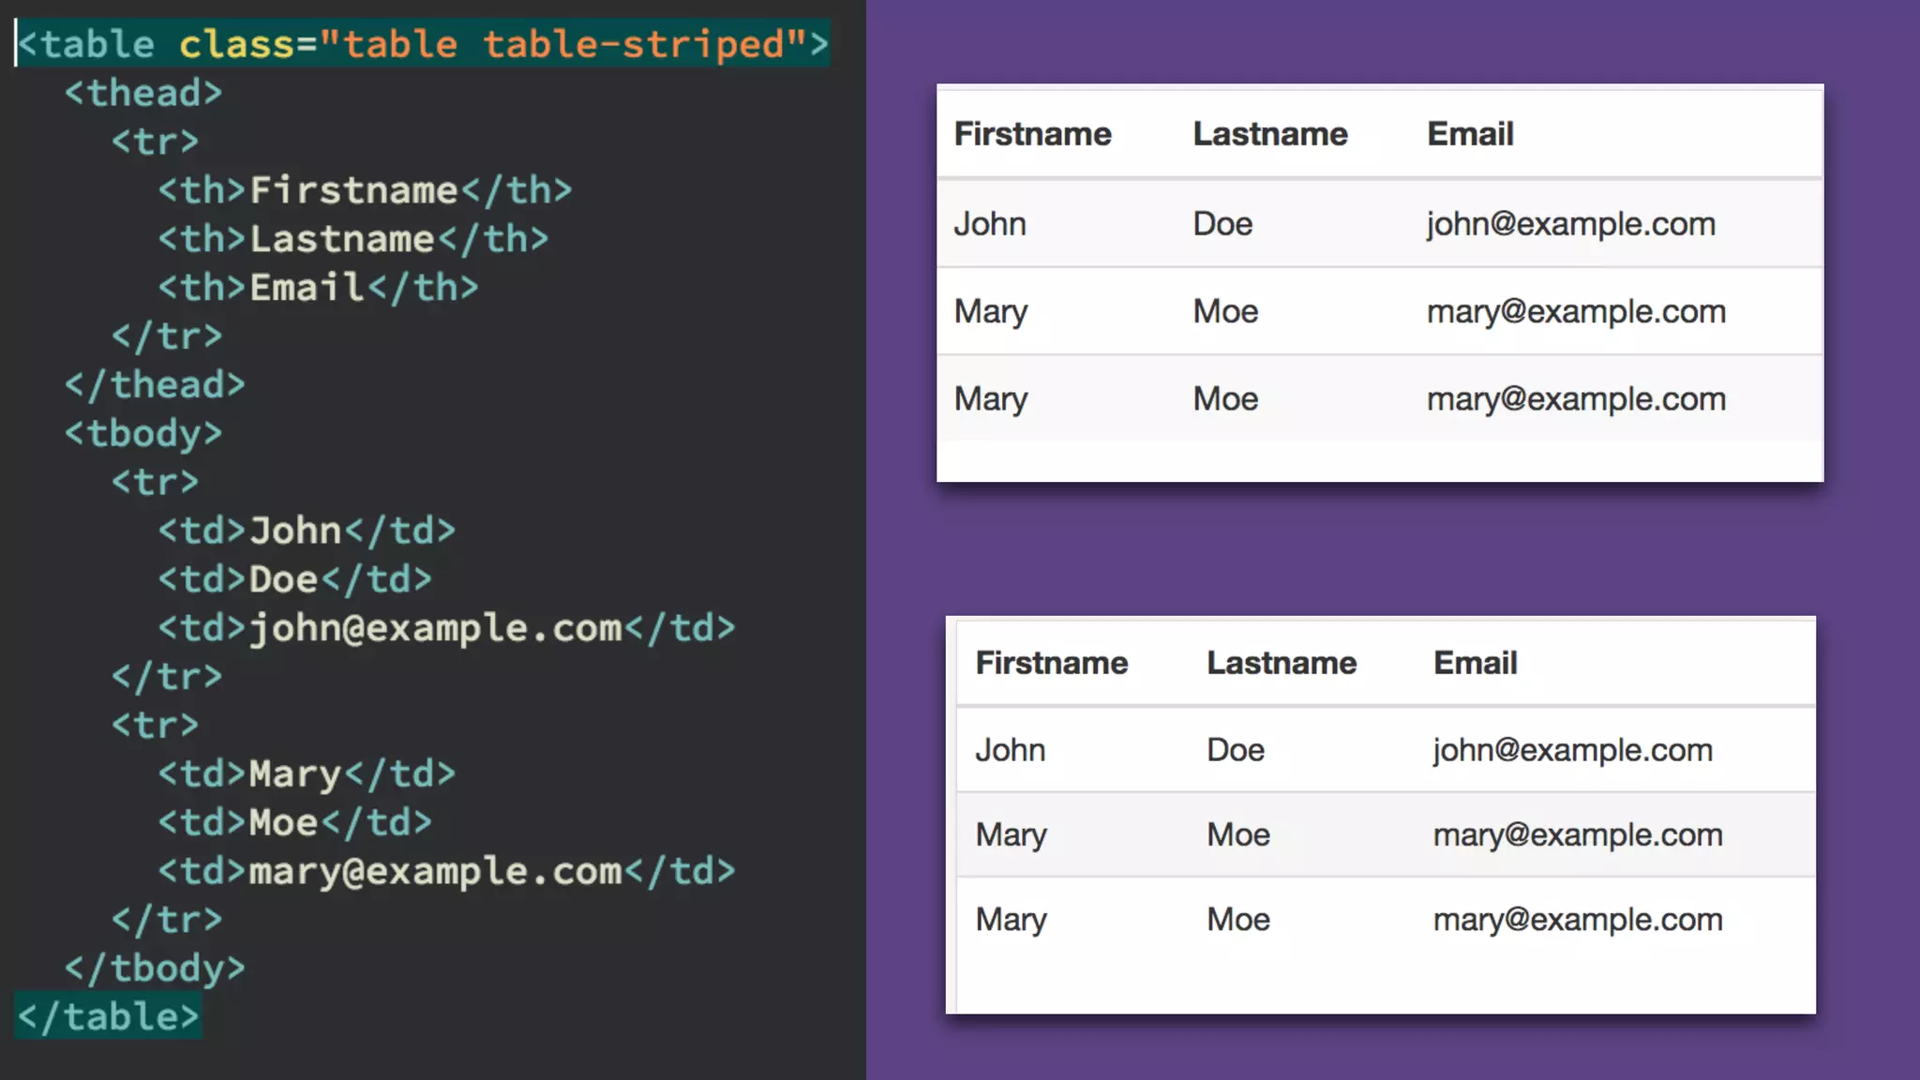Click the Lastname th code line

tap(352, 239)
